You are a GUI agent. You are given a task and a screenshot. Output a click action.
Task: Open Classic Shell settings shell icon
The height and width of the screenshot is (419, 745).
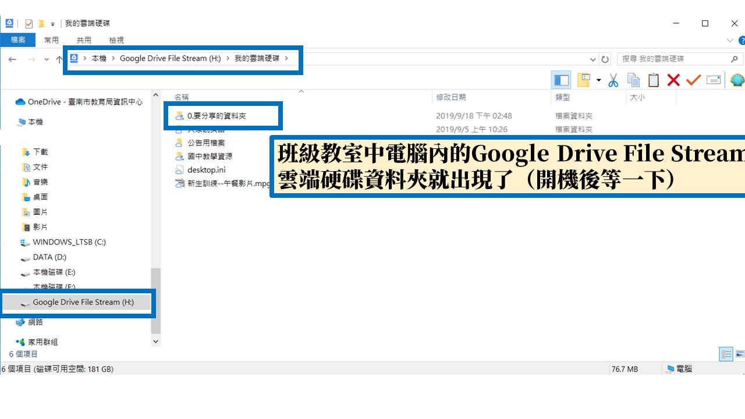tap(737, 80)
